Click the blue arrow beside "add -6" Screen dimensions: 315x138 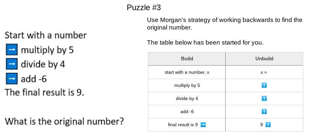tap(12, 78)
